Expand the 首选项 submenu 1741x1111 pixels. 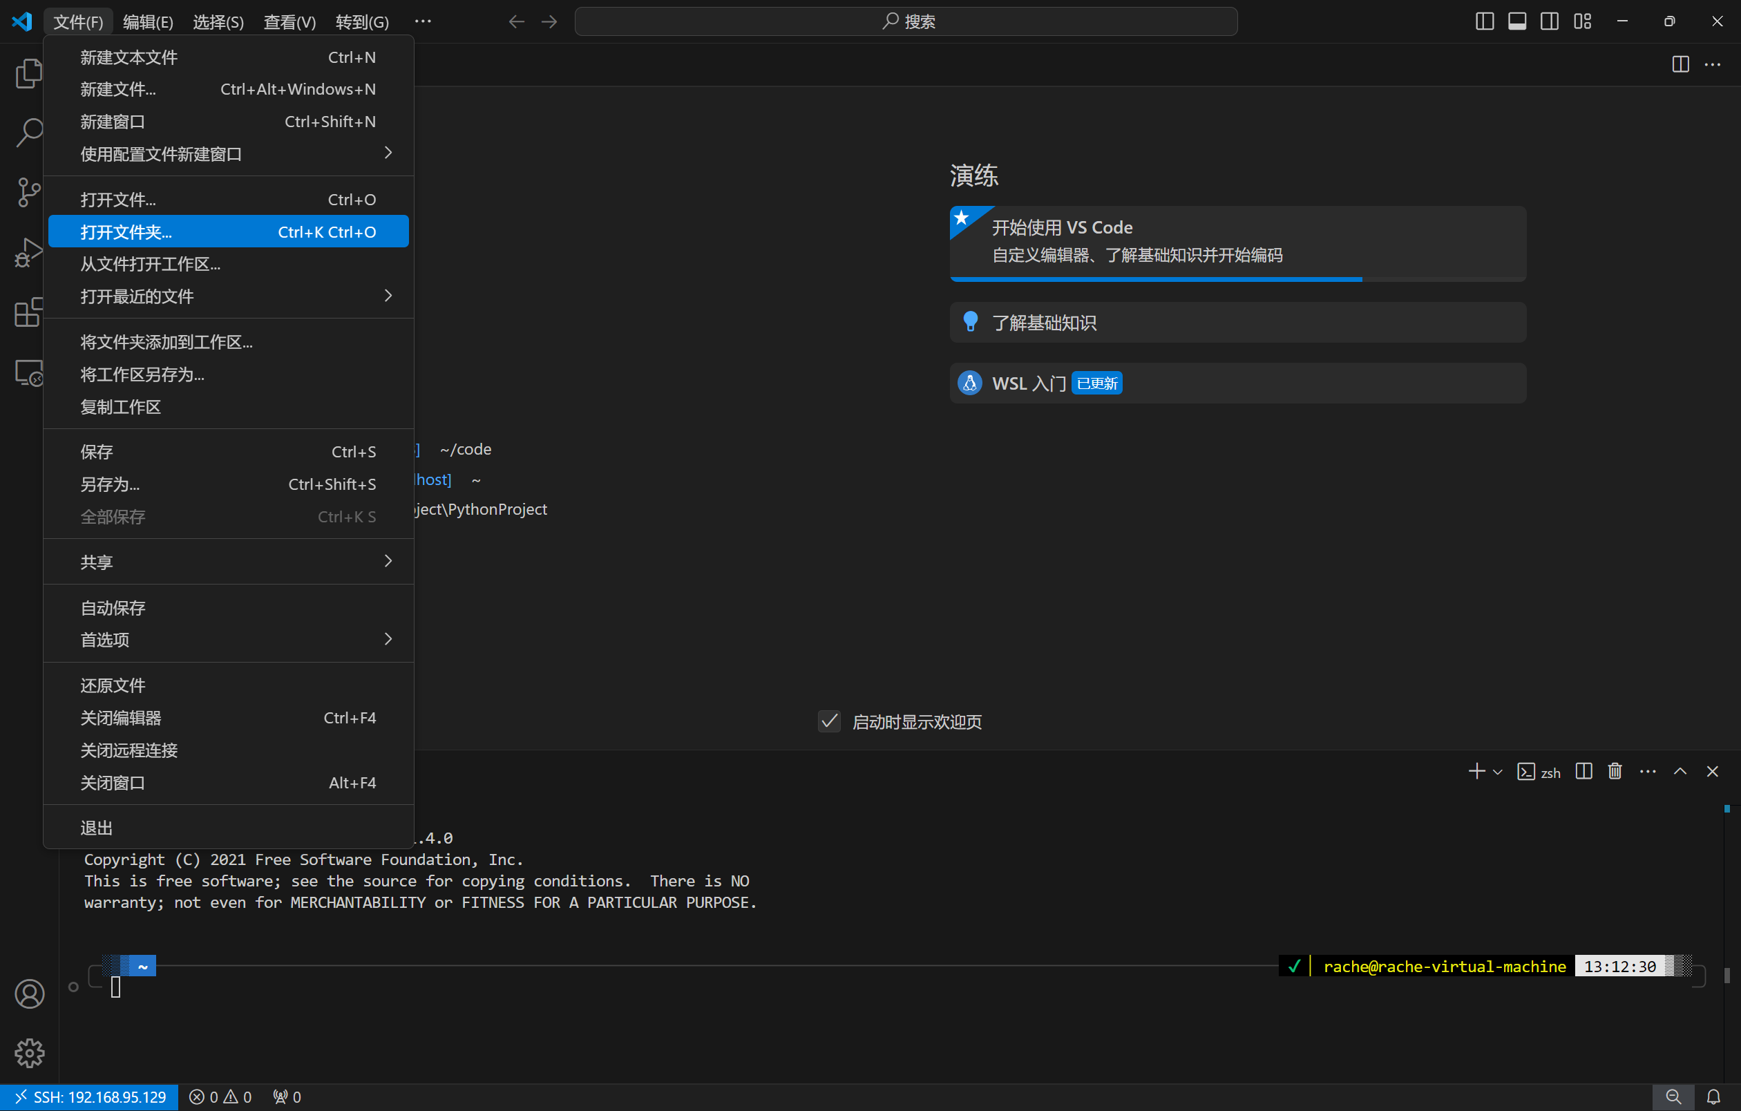point(229,640)
